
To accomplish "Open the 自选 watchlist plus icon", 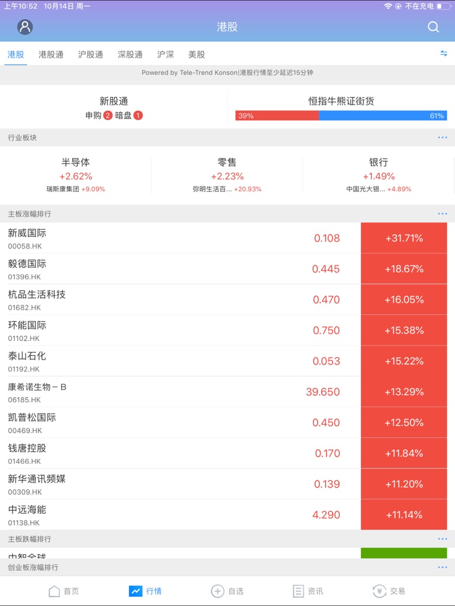I will 217,591.
